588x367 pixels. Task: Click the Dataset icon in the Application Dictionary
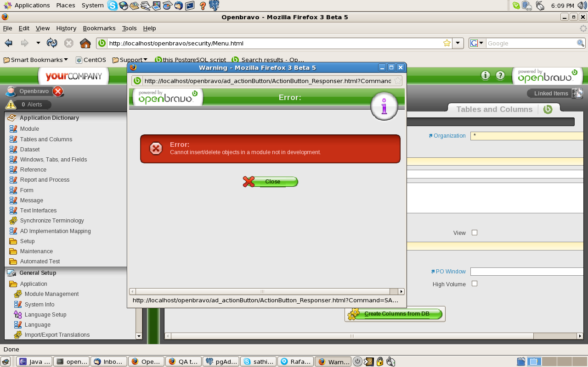click(x=13, y=150)
